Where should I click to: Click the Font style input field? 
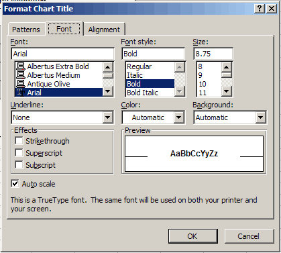[x=154, y=54]
